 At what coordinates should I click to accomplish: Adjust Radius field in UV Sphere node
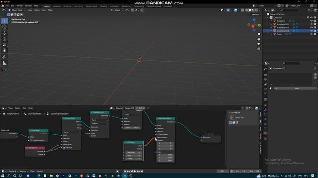134,159
